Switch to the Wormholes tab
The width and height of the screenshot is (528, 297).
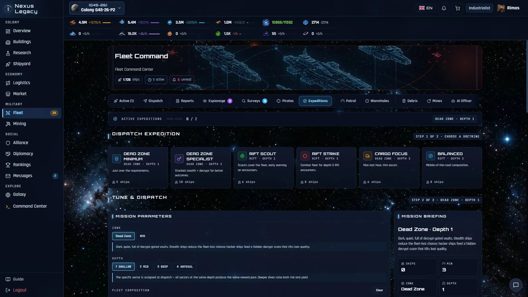click(x=377, y=101)
